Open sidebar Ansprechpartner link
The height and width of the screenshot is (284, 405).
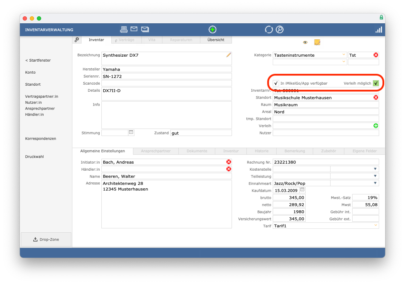click(x=40, y=109)
